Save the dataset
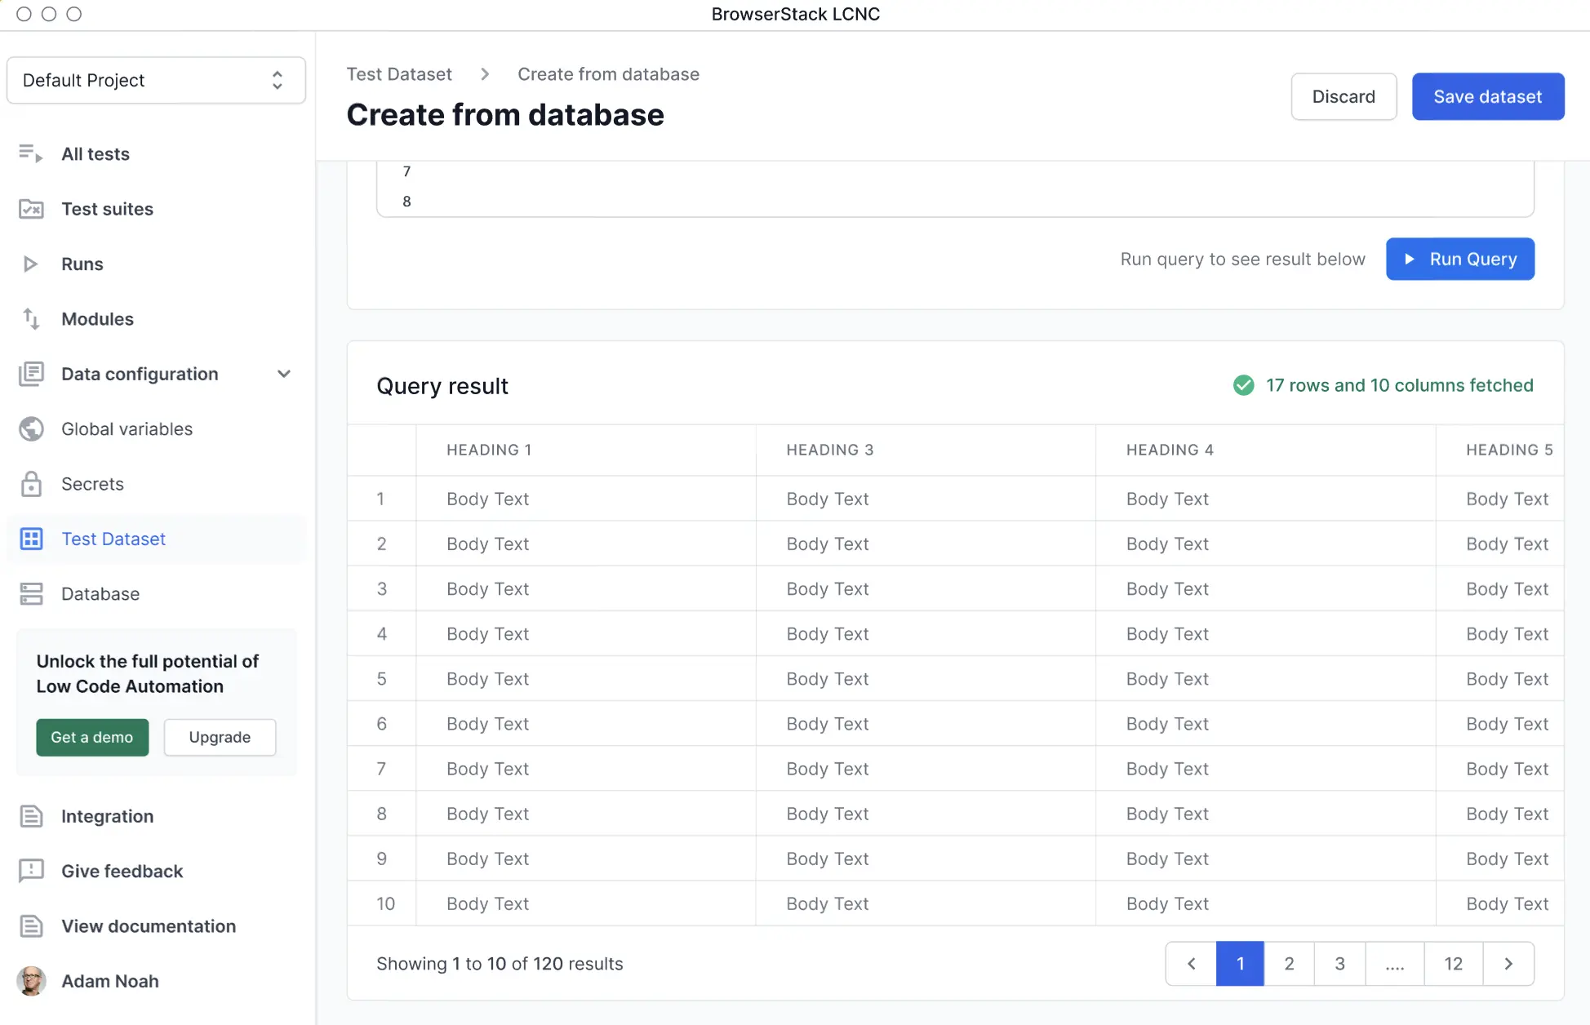1590x1025 pixels. (1488, 96)
